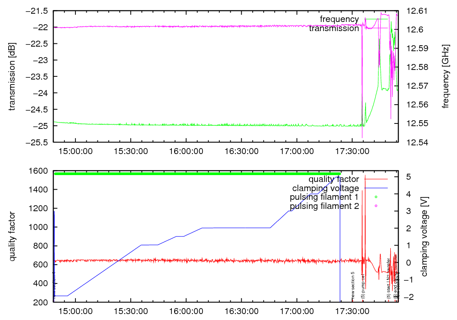Click the 'frequency' legend entry
The image size is (457, 320).
(x=339, y=19)
